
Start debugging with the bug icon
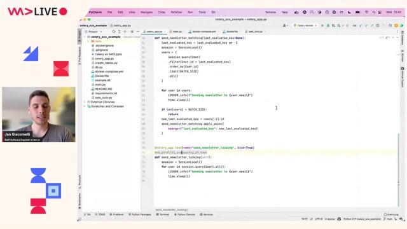click(x=328, y=25)
